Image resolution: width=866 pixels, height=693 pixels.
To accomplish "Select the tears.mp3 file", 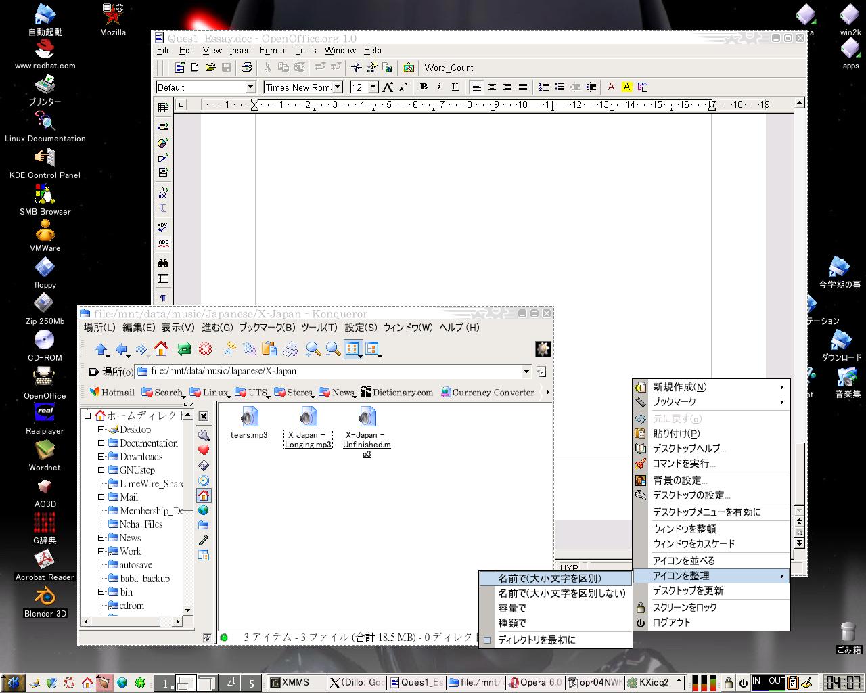I will click(x=249, y=424).
